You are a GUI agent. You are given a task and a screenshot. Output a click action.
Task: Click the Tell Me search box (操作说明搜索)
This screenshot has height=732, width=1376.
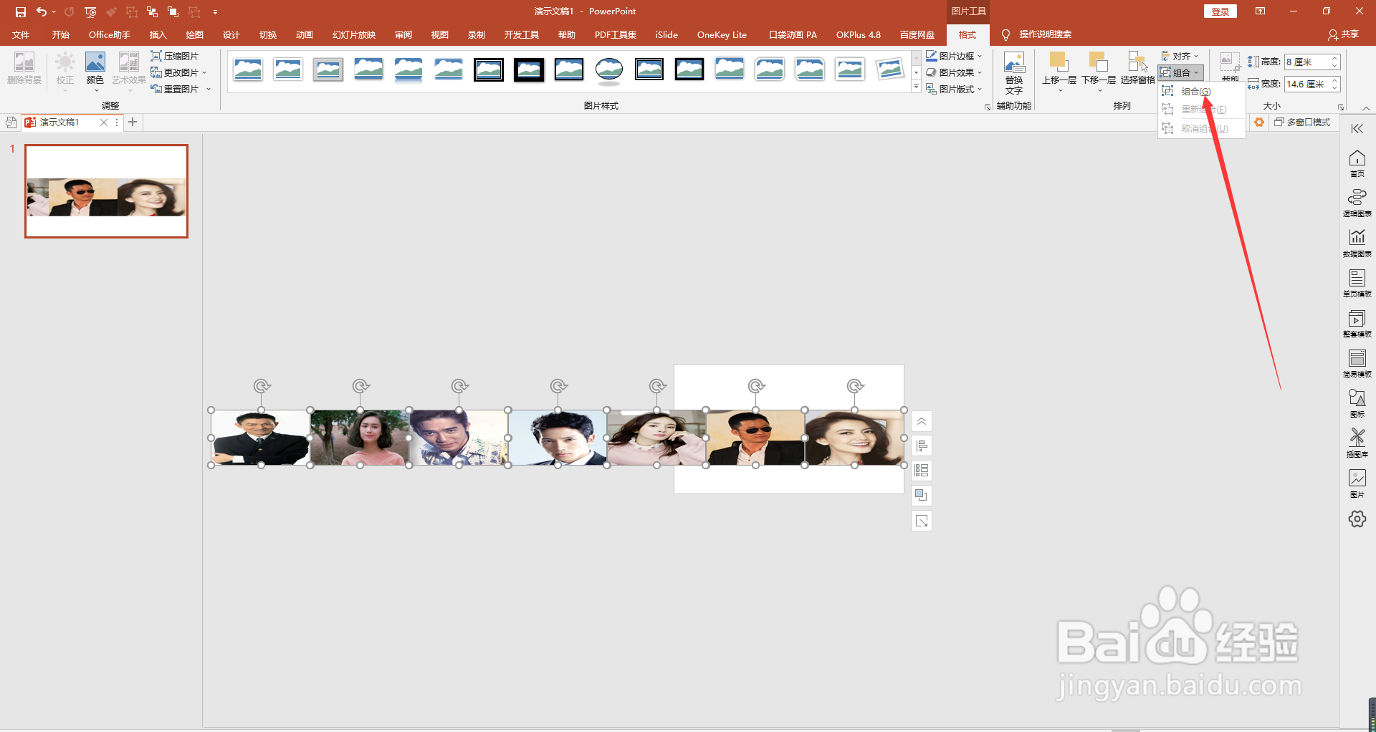tap(1045, 34)
